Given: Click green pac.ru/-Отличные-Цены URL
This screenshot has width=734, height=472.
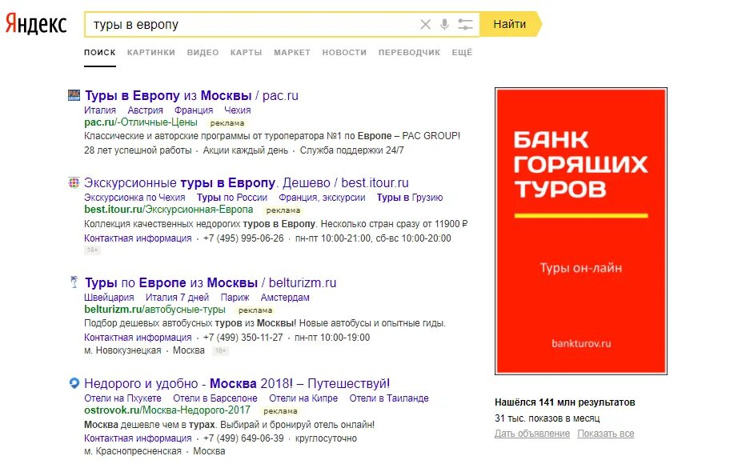Looking at the screenshot, I should tap(141, 122).
